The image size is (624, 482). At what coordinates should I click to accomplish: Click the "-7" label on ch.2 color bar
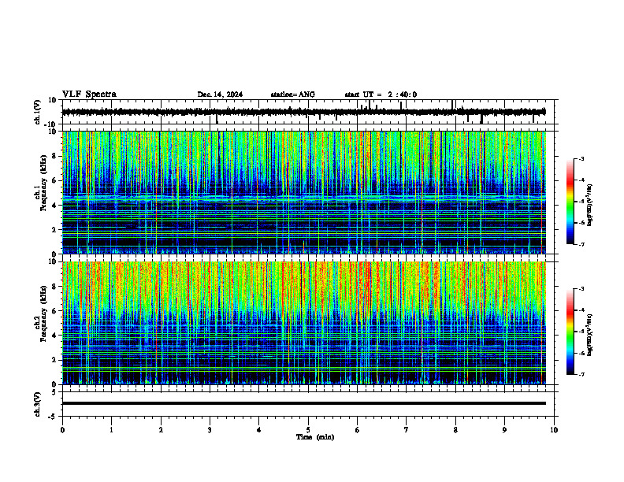[581, 374]
